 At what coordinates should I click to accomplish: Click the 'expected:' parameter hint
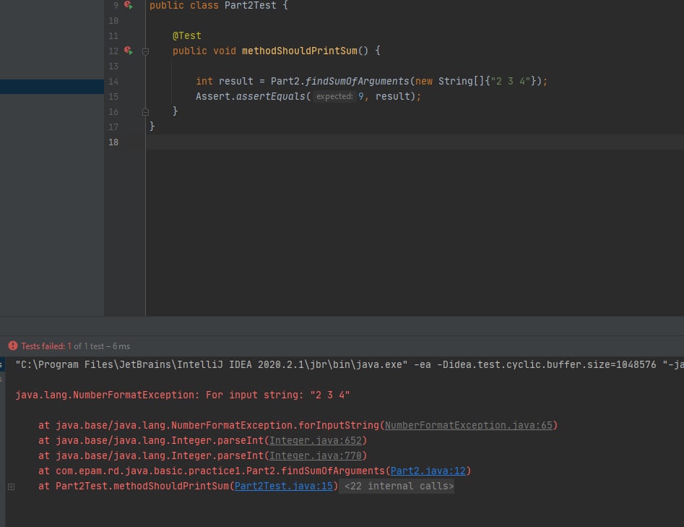[x=334, y=96]
